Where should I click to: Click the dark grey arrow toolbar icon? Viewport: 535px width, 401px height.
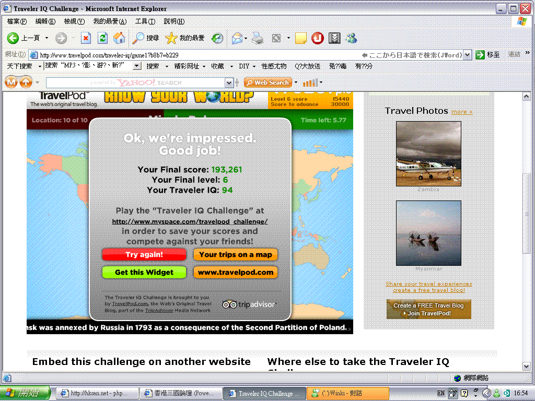pyautogui.click(x=334, y=38)
